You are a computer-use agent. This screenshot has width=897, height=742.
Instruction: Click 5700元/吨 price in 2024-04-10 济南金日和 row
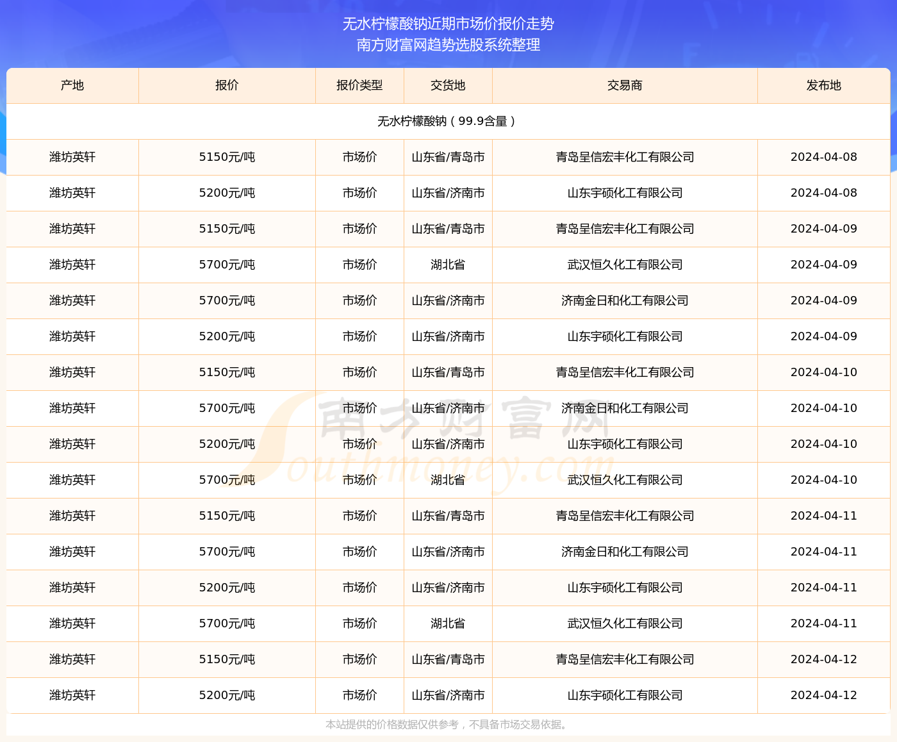click(227, 408)
